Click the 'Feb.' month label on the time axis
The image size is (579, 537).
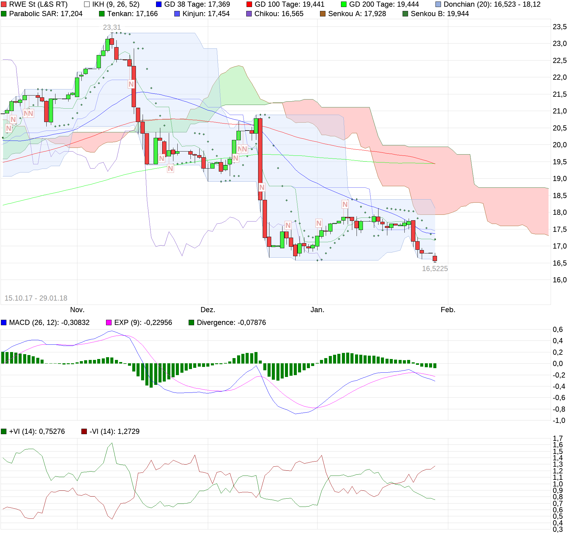(448, 310)
